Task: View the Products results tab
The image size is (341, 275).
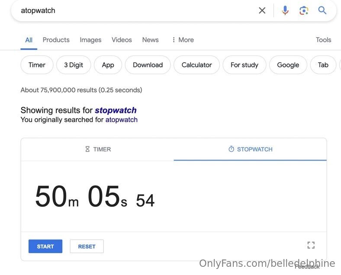Action: pos(56,40)
